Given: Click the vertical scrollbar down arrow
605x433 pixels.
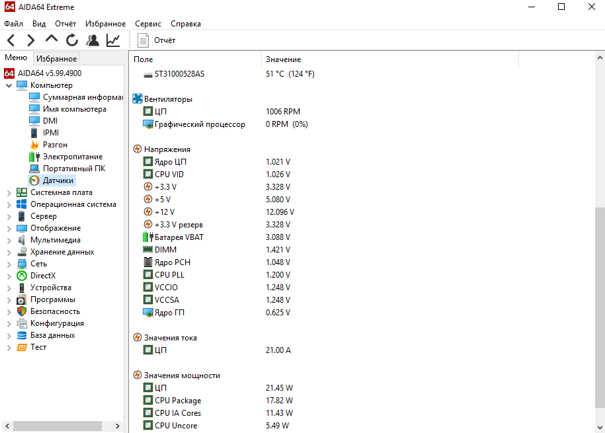Looking at the screenshot, I should click(600, 427).
